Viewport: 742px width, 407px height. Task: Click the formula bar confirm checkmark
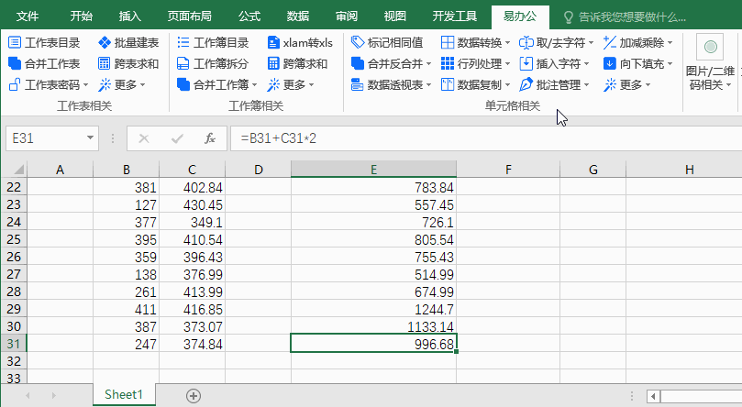pos(177,138)
